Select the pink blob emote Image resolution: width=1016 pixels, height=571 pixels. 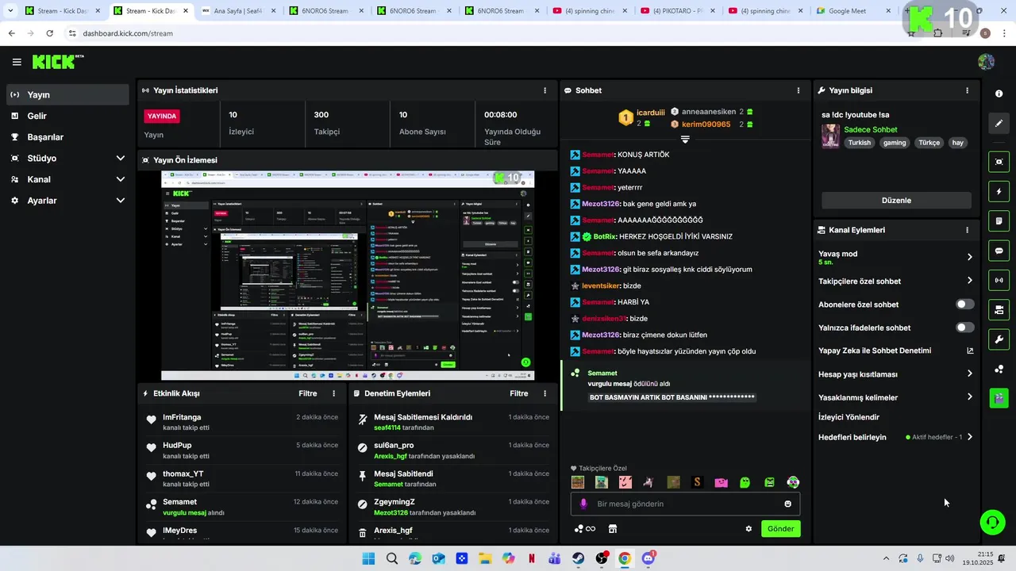point(721,482)
